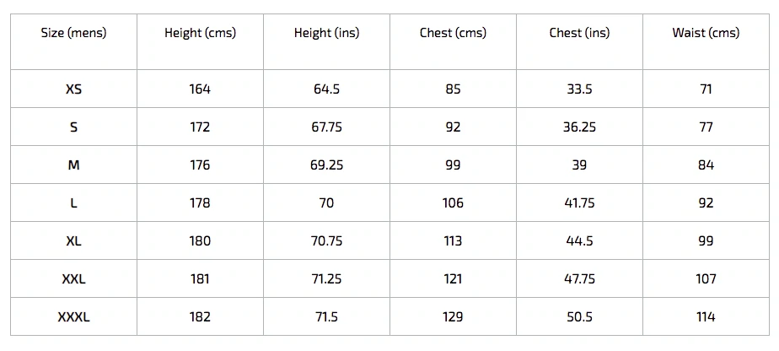Select the XXL size row label

[73, 279]
